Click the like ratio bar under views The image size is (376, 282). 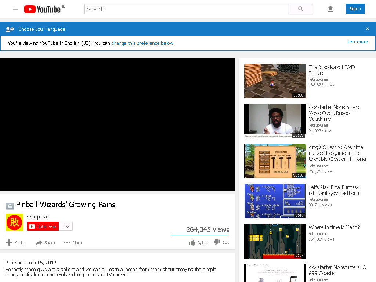[200, 235]
